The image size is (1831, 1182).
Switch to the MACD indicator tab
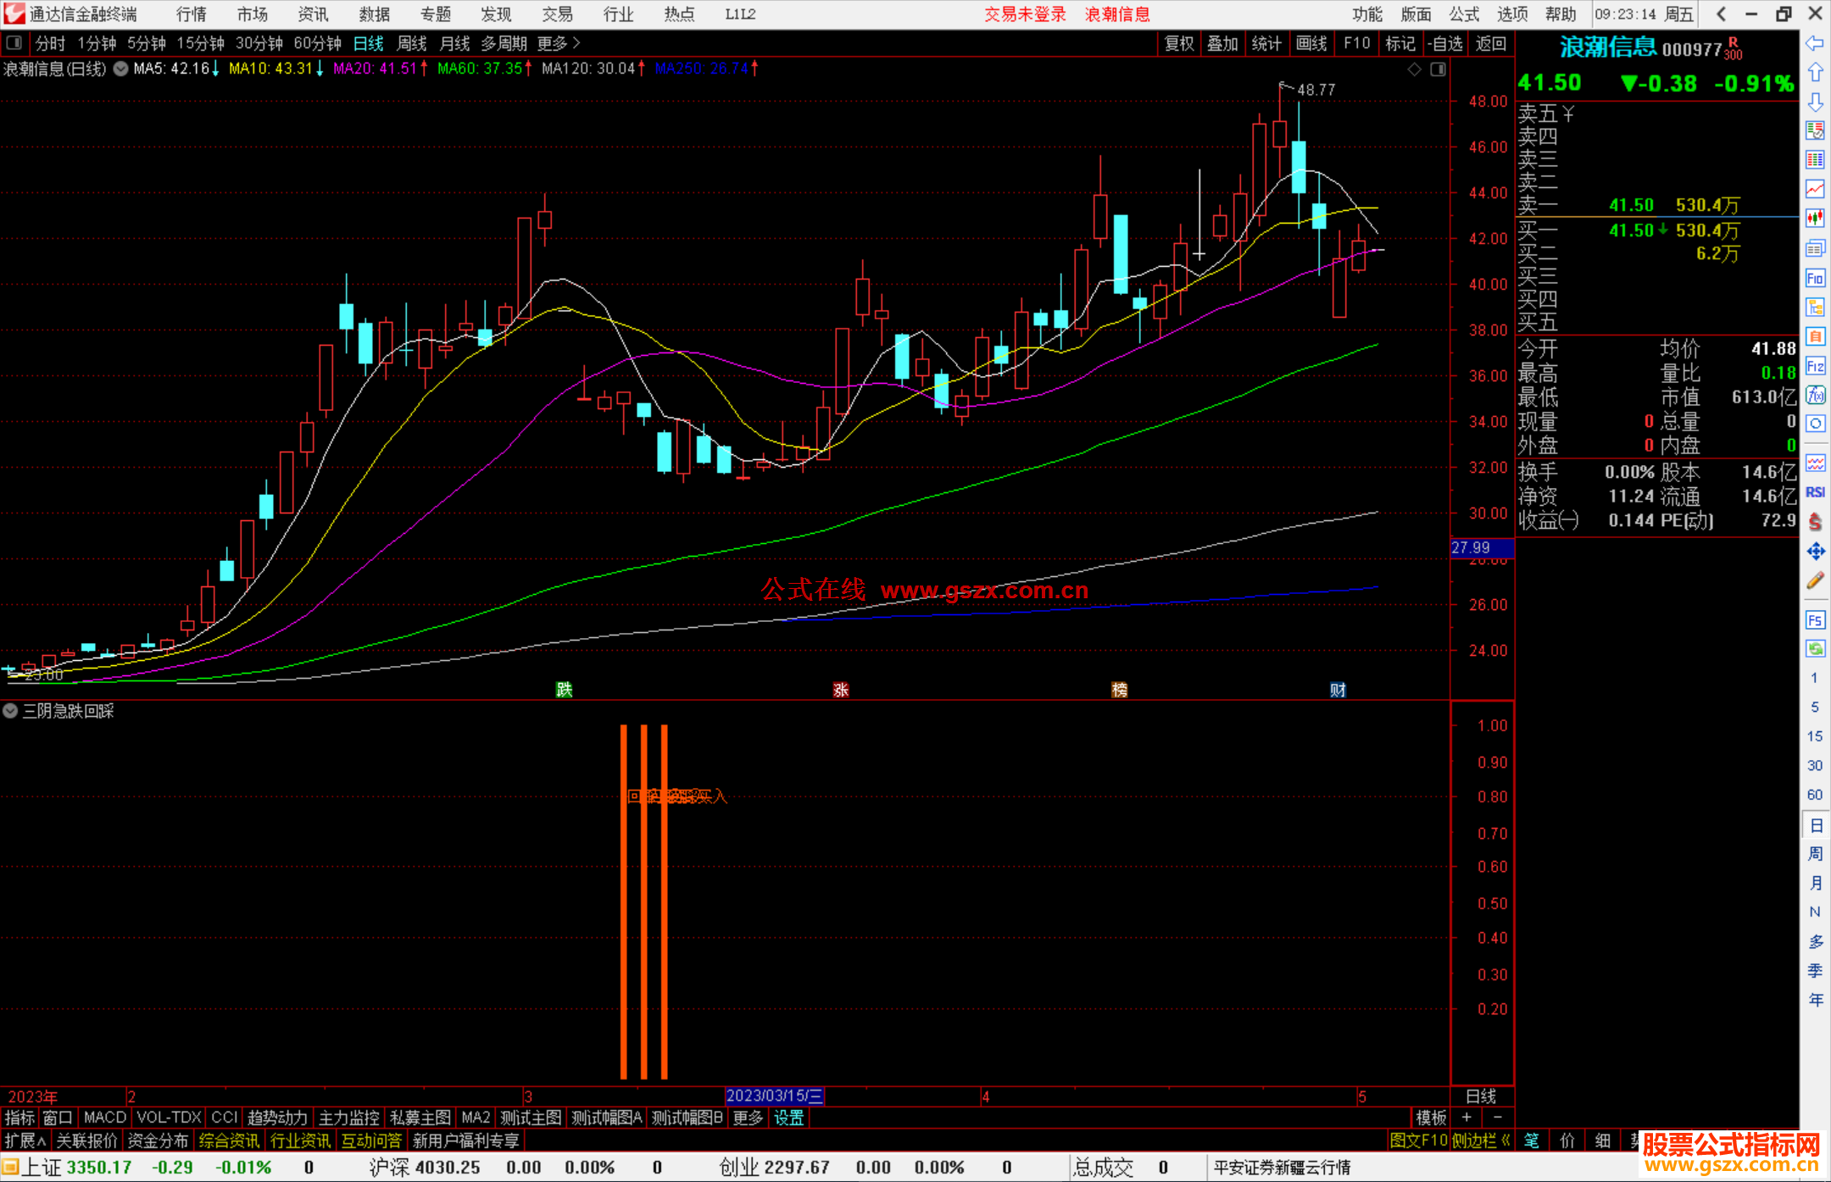[105, 1118]
